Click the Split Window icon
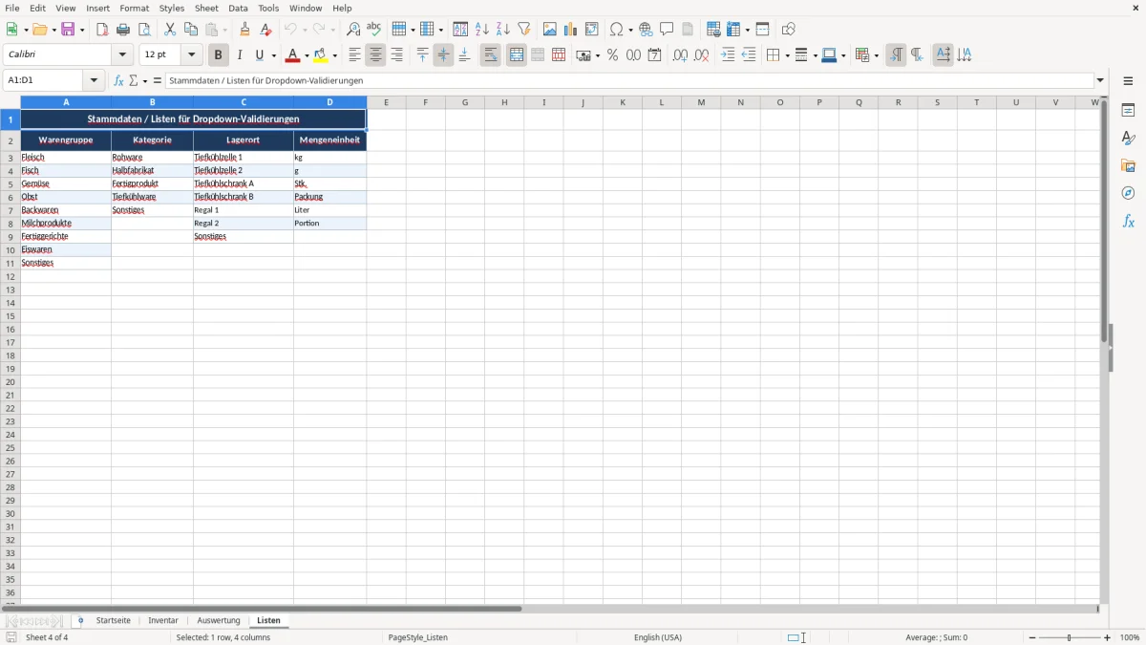The width and height of the screenshot is (1146, 645). [x=762, y=30]
